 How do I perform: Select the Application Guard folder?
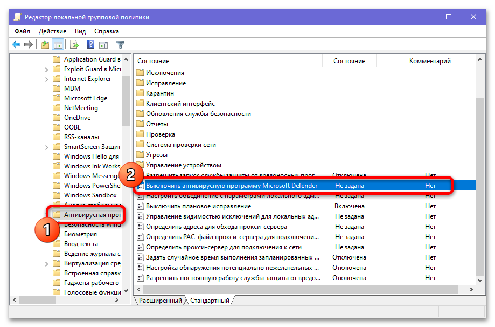[x=87, y=59]
